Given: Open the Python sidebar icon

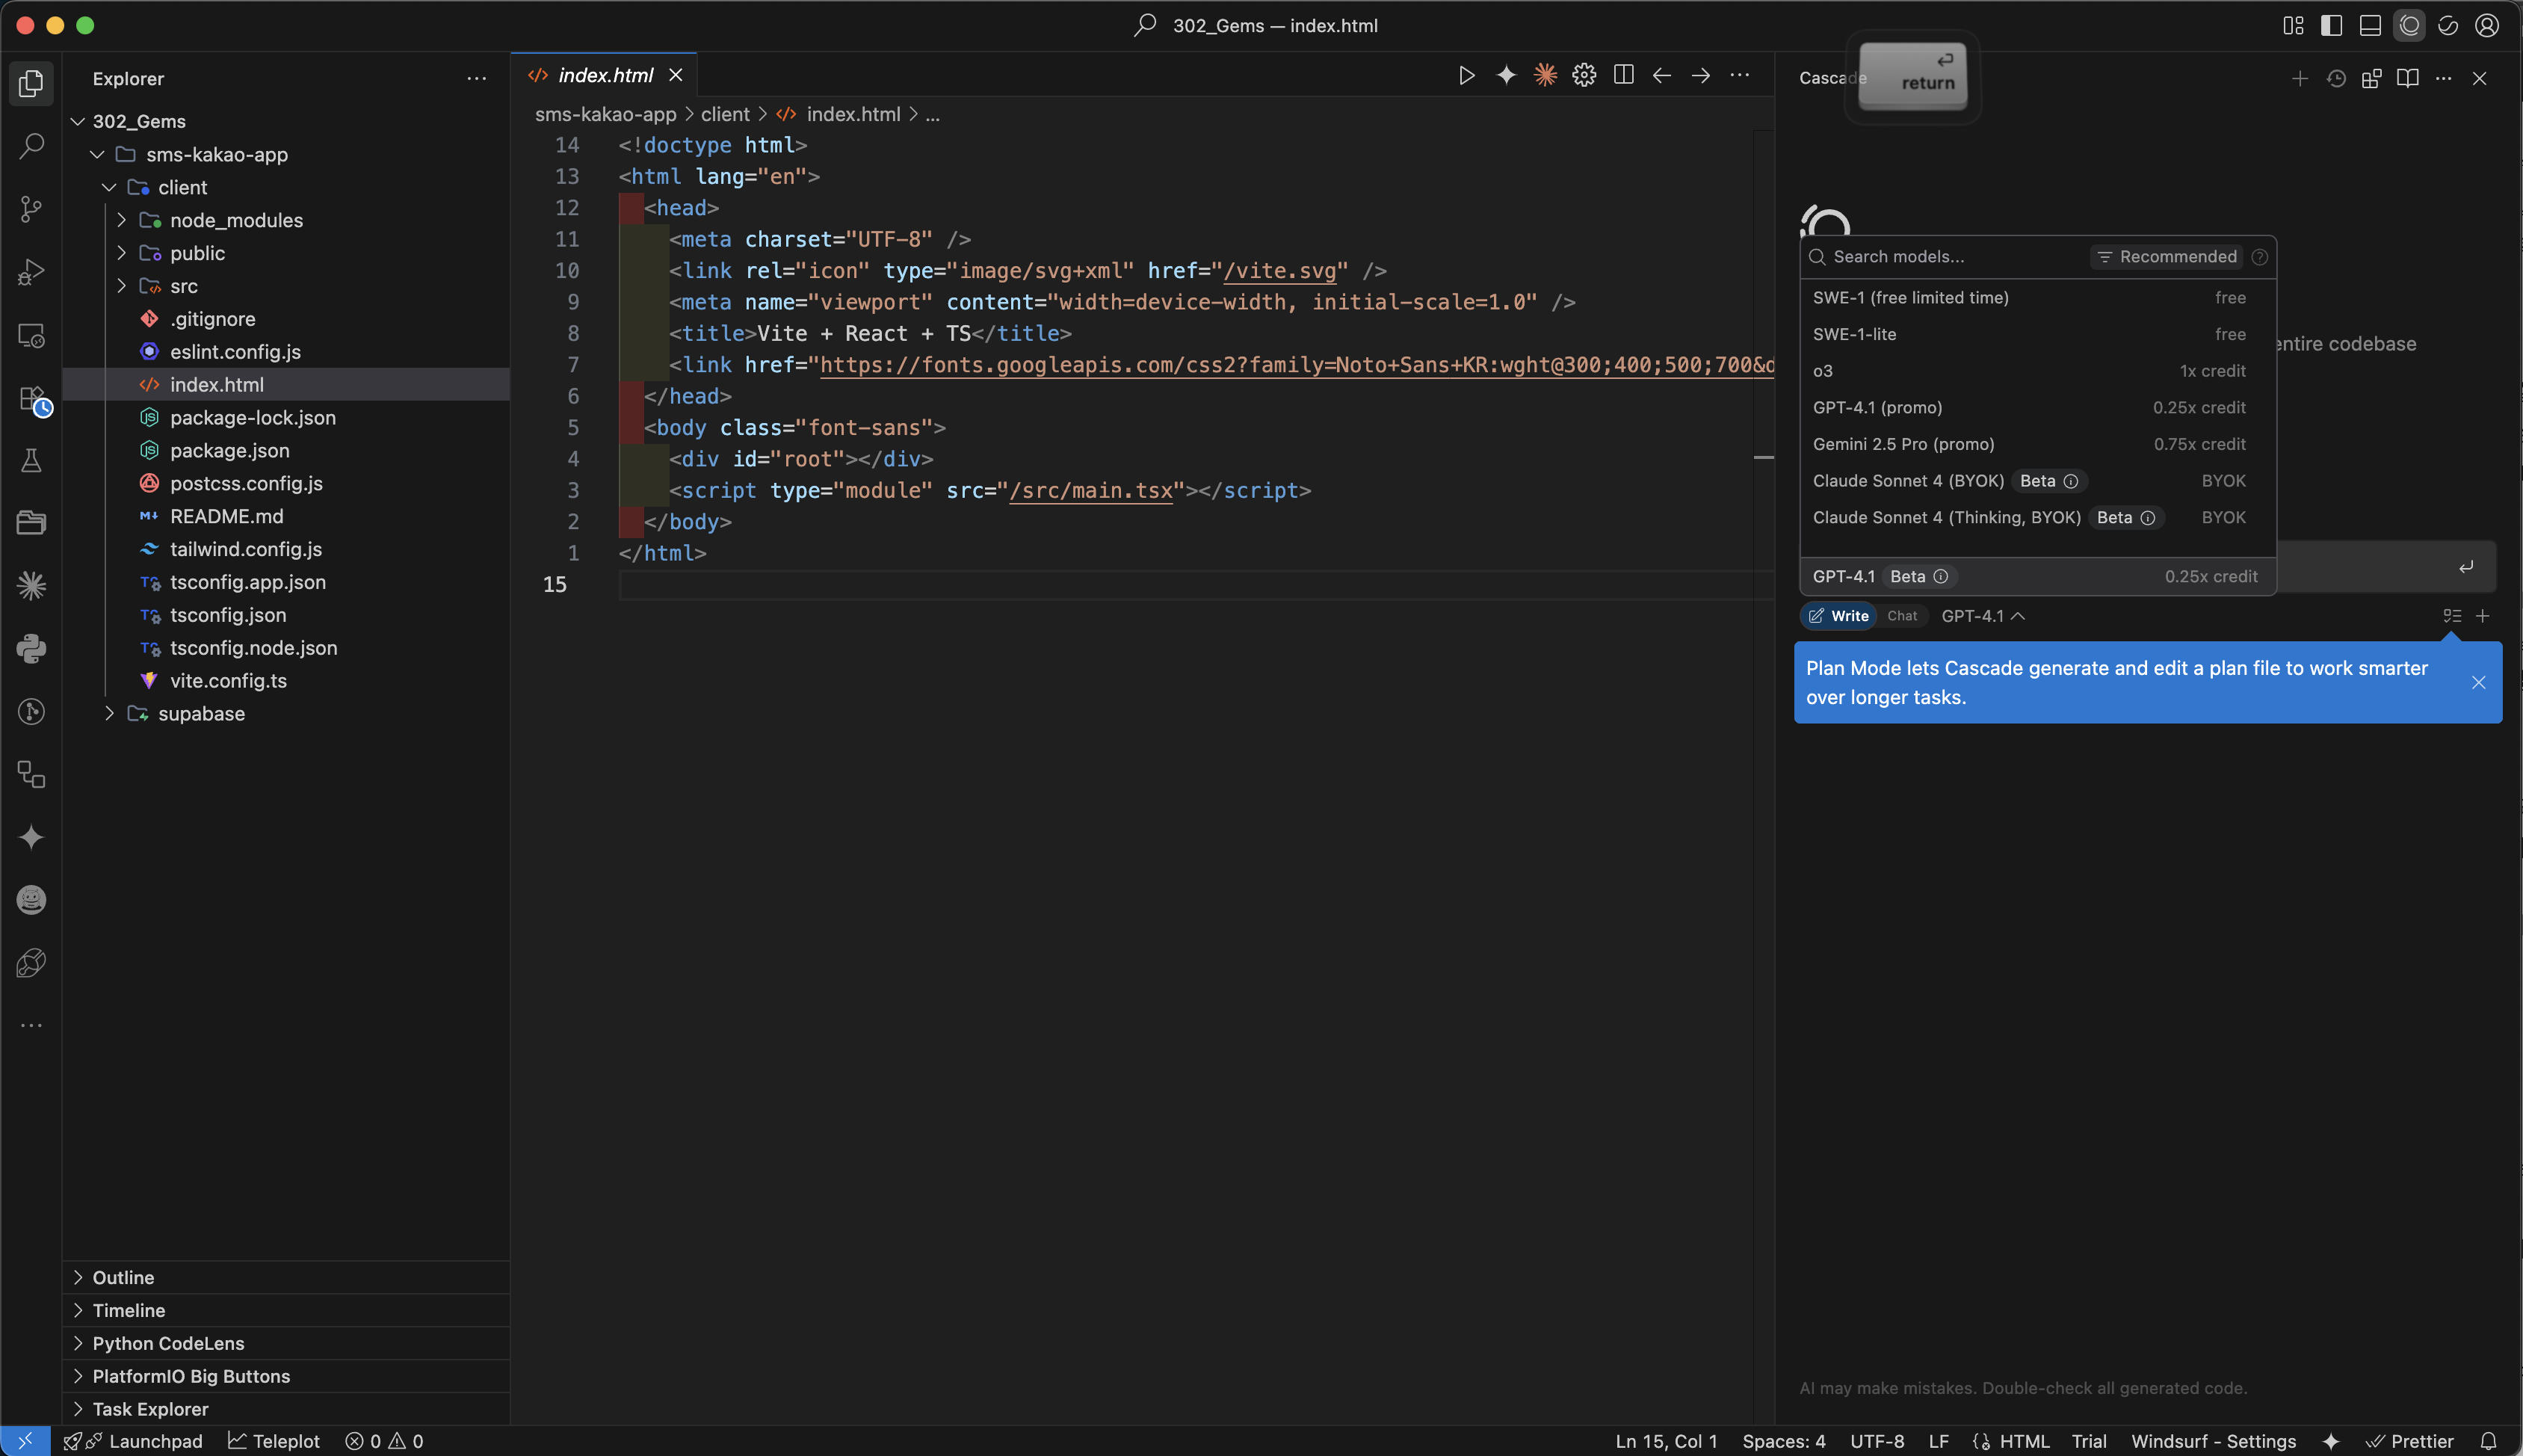Looking at the screenshot, I should pyautogui.click(x=31, y=648).
